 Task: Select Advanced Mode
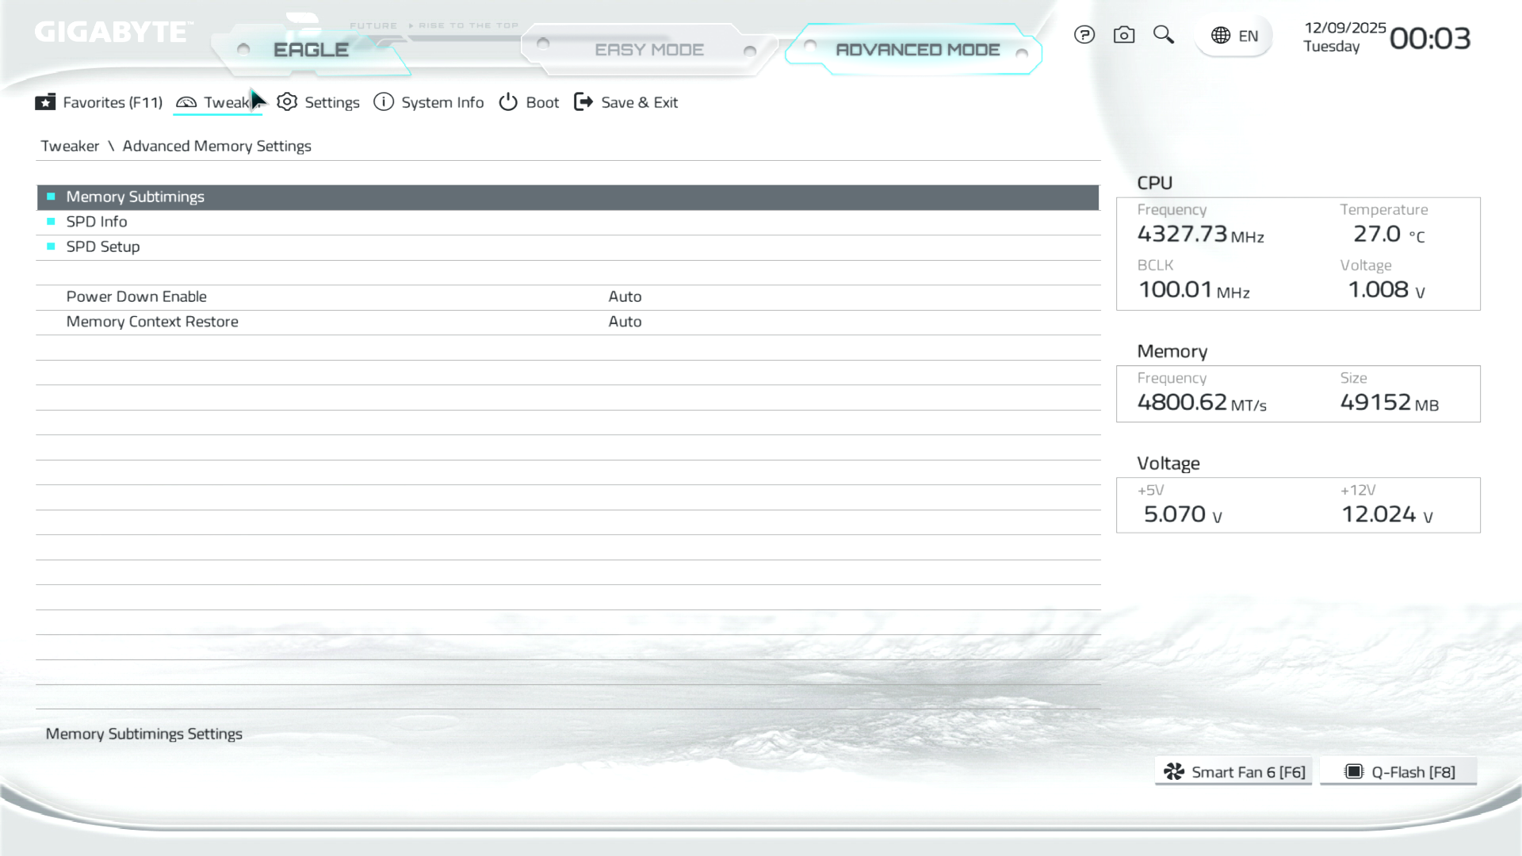pos(917,50)
